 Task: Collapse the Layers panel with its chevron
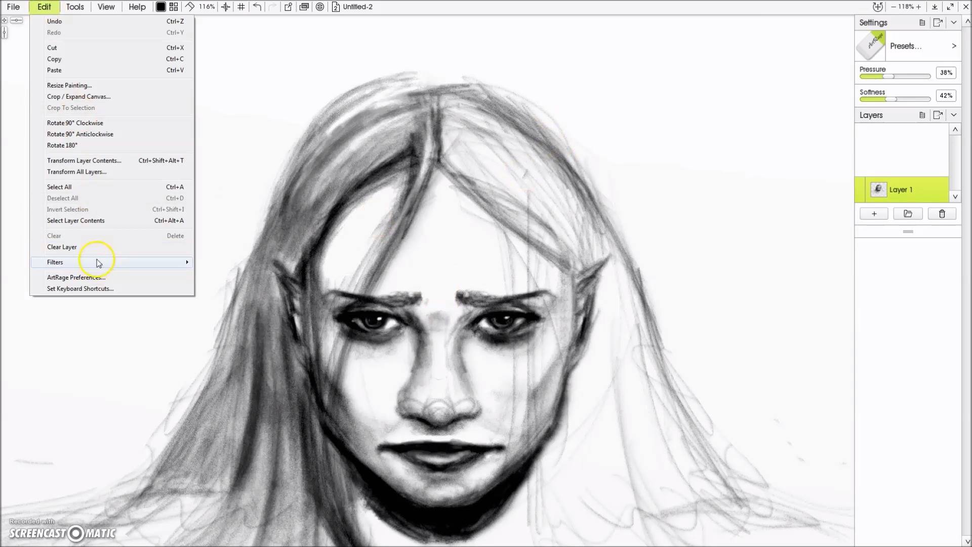click(x=954, y=115)
